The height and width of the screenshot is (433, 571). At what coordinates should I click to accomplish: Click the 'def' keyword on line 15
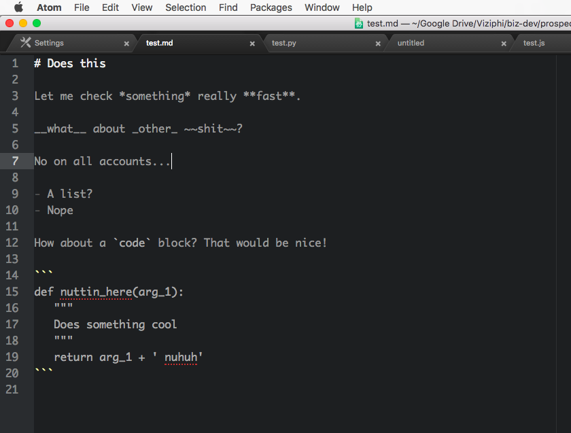(44, 292)
